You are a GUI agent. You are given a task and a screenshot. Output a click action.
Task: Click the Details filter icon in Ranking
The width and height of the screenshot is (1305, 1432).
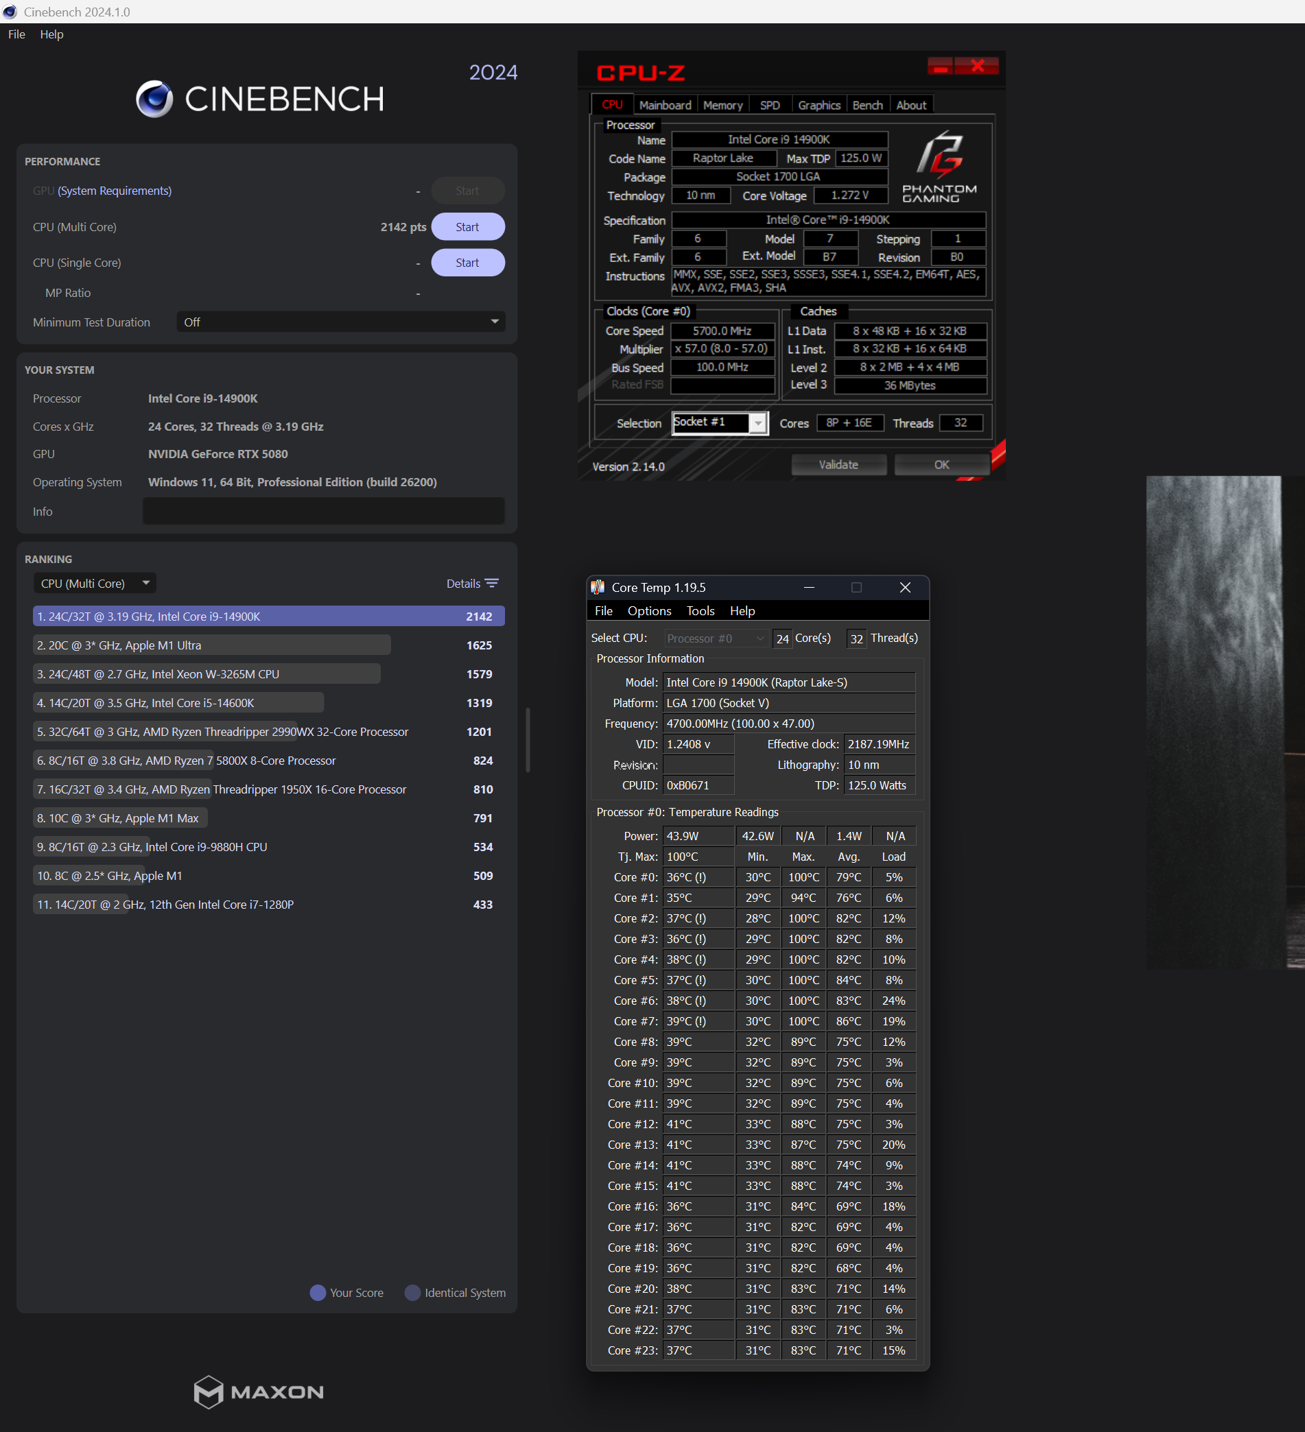point(491,583)
